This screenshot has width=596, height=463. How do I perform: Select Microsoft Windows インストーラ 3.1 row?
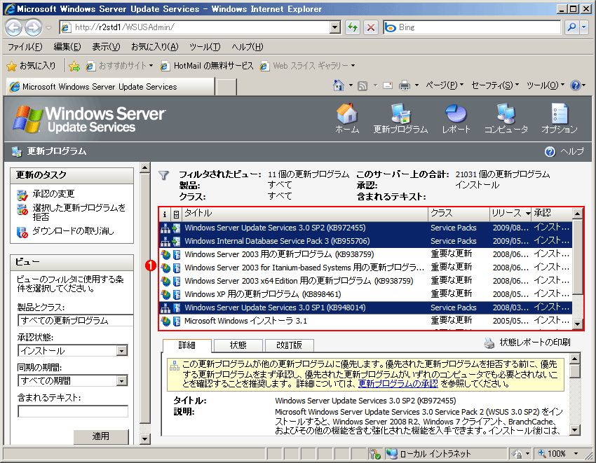pyautogui.click(x=365, y=321)
